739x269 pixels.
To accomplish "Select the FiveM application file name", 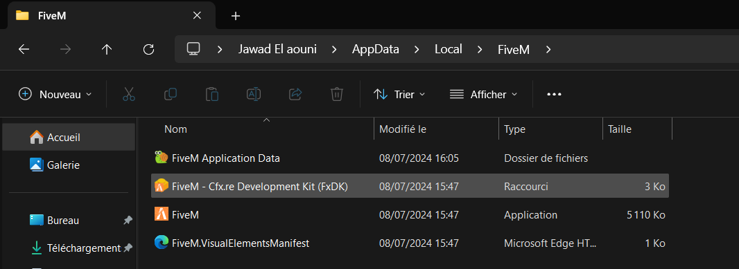I will [x=185, y=214].
